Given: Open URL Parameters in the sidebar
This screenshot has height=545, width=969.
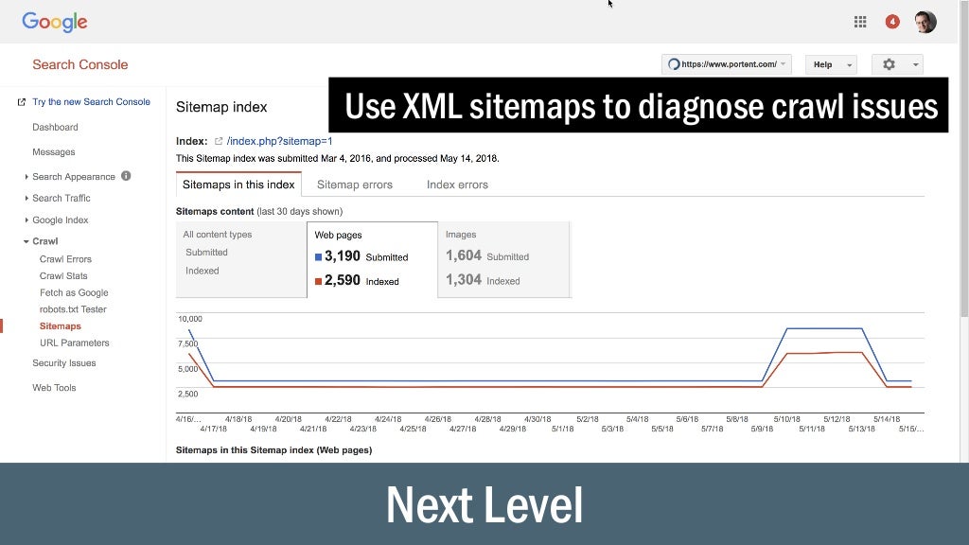Looking at the screenshot, I should (74, 343).
